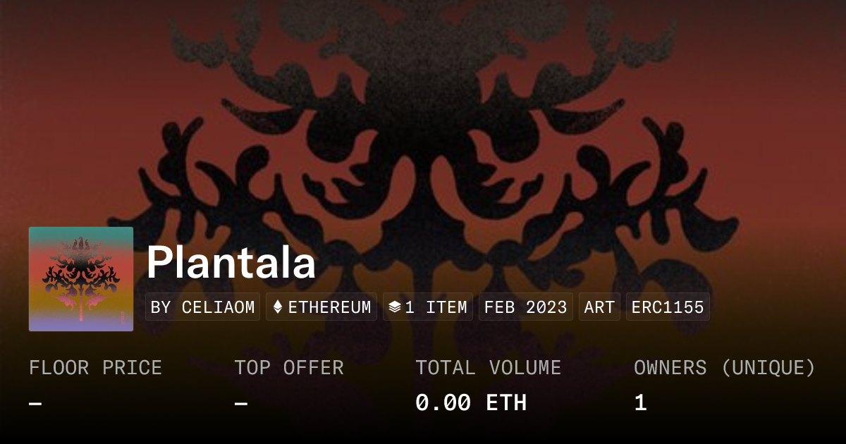This screenshot has width=846, height=444.
Task: Select the ETHEREUM chain text label
Action: tap(329, 307)
